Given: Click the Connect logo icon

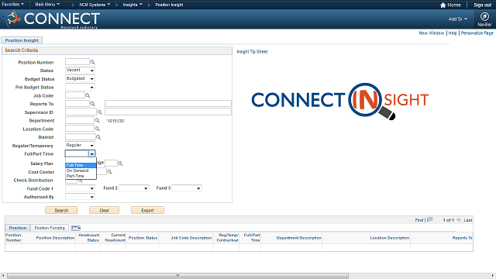Looking at the screenshot, I should pos(12,18).
